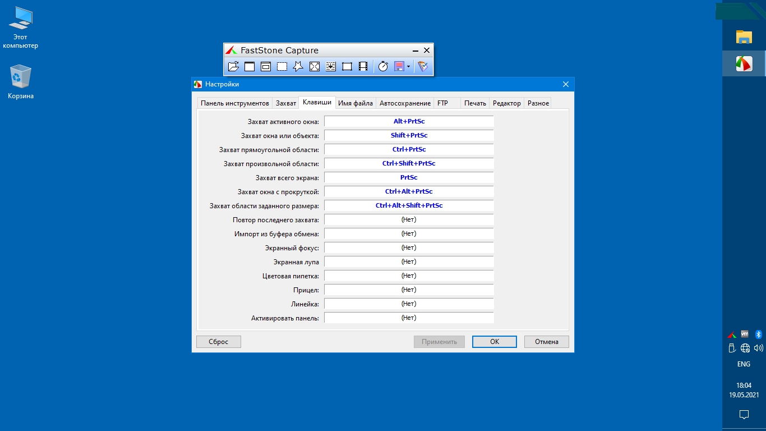The width and height of the screenshot is (766, 431).
Task: Expand the output destination dropdown arrow
Action: click(x=408, y=67)
